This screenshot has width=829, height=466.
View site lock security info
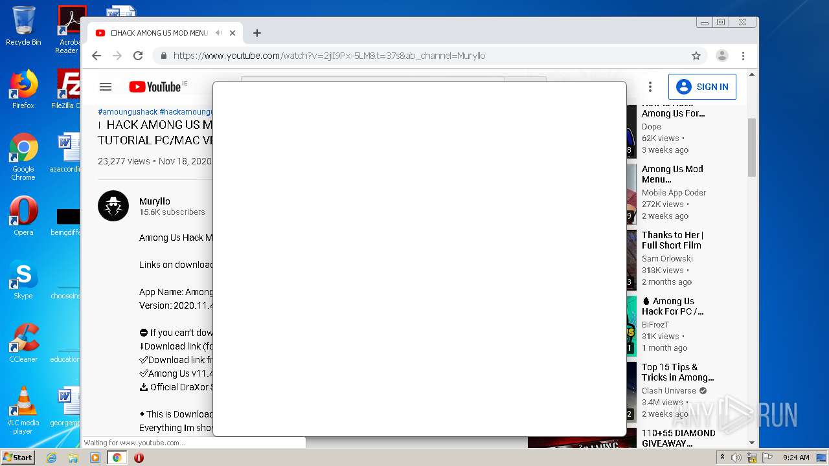click(x=164, y=56)
